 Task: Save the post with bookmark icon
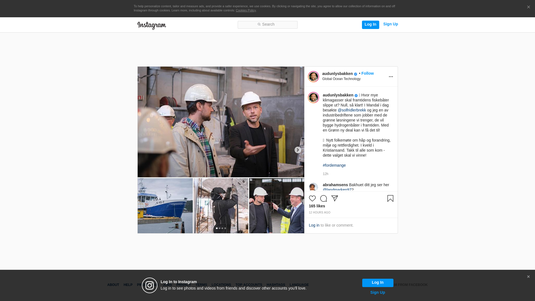390,198
